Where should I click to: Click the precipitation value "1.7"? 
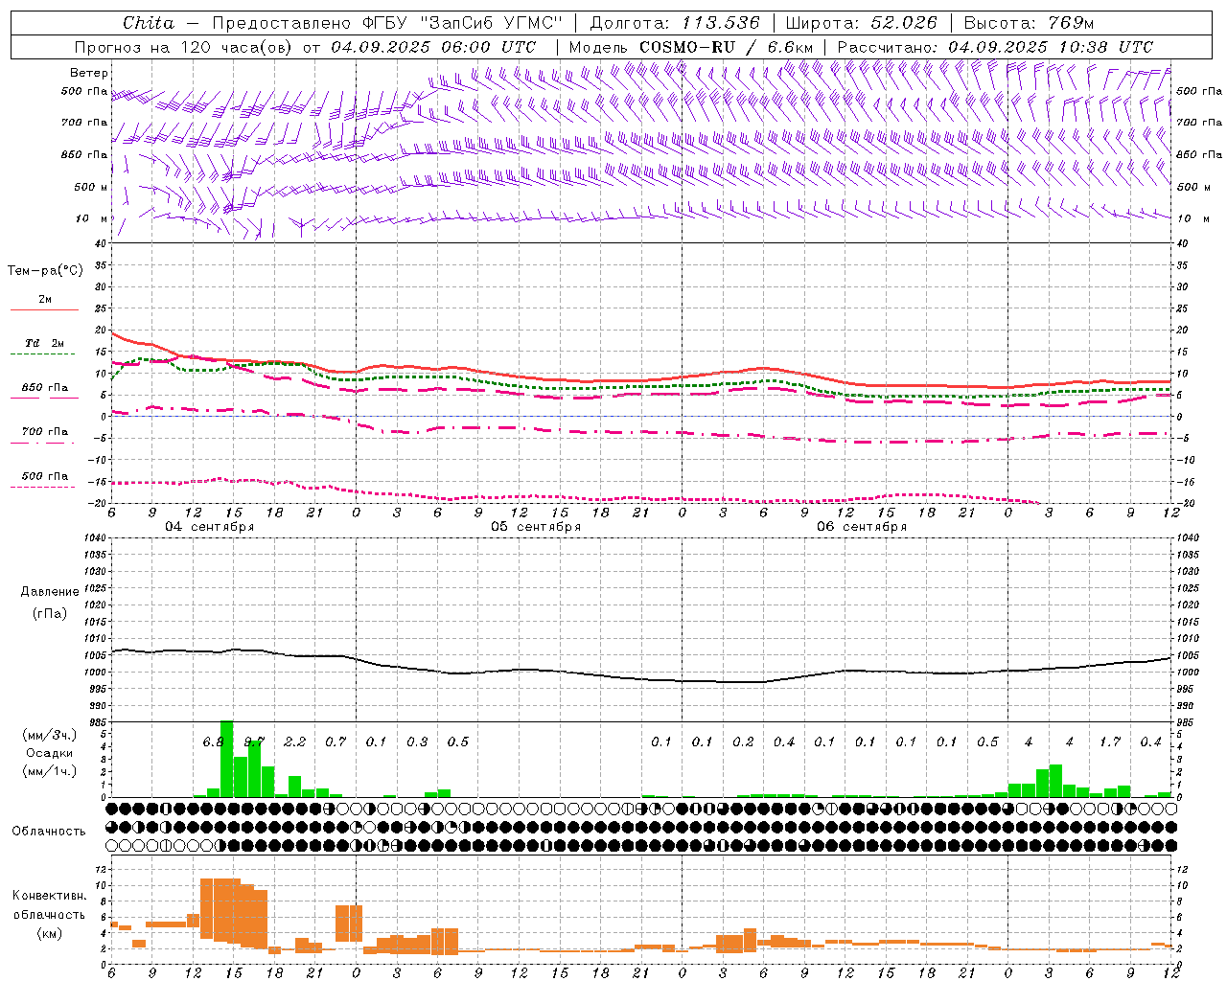pos(1110,741)
